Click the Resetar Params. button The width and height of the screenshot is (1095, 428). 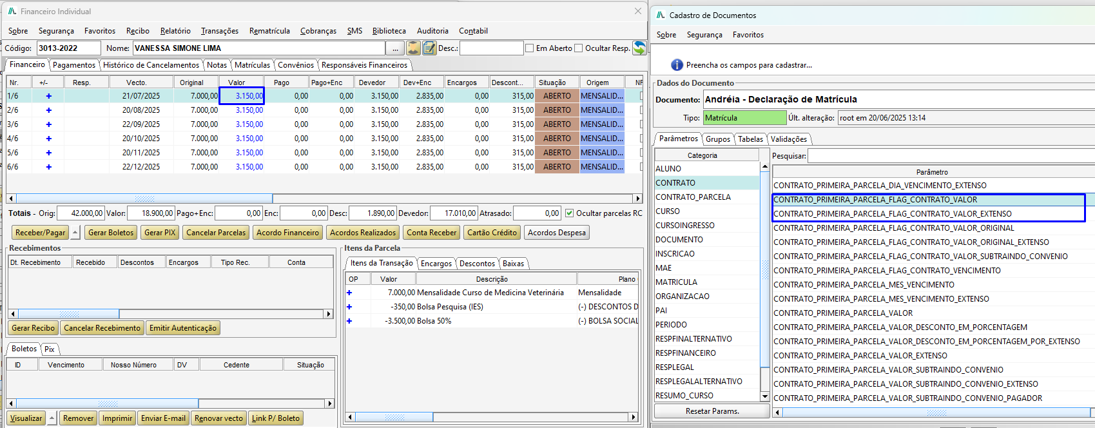[712, 411]
